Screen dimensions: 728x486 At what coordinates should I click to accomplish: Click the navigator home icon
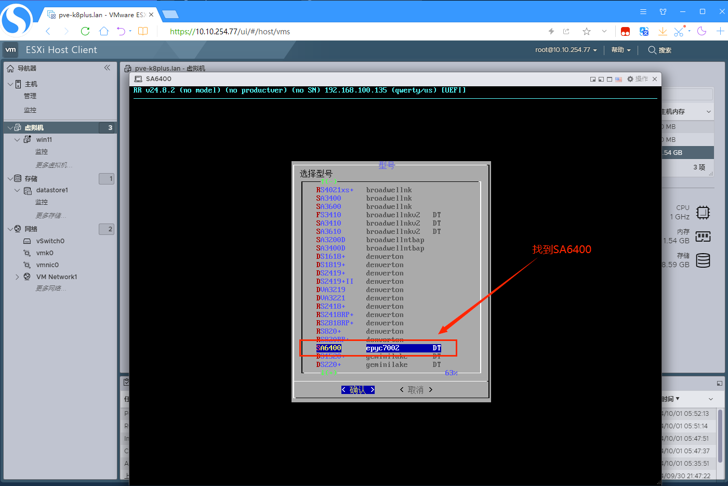pos(10,69)
